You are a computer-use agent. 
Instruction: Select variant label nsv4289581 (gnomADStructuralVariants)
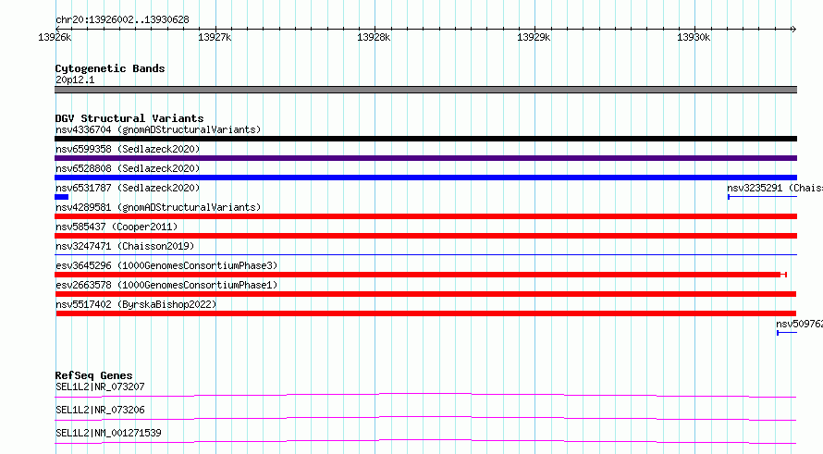click(158, 207)
